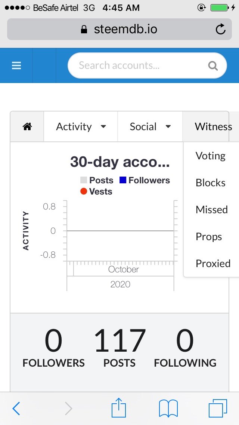239x425 pixels.
Task: Open the Blocks menu entry
Action: pyautogui.click(x=211, y=183)
